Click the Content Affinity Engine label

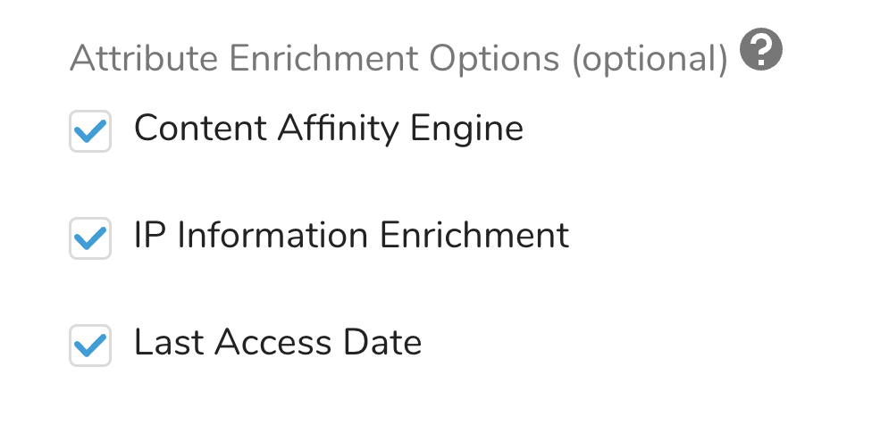click(x=328, y=129)
